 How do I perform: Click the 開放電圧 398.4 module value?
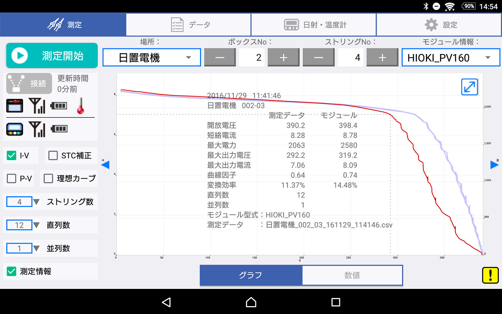coord(348,126)
